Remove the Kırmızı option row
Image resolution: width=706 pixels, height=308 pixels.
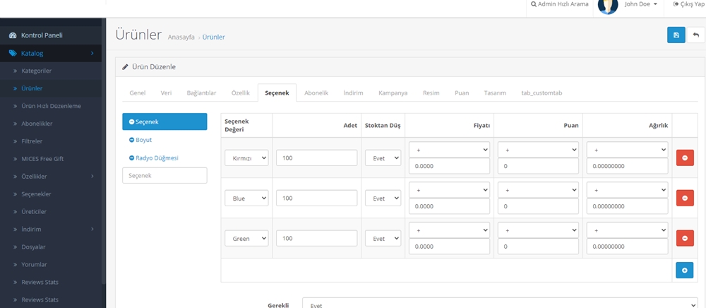tap(684, 158)
